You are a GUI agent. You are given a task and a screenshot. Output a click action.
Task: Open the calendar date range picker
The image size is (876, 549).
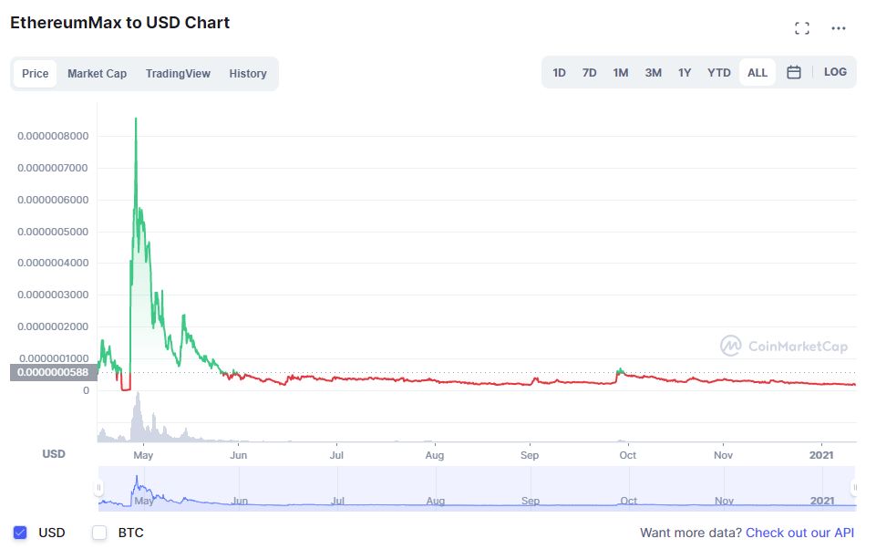pyautogui.click(x=793, y=72)
